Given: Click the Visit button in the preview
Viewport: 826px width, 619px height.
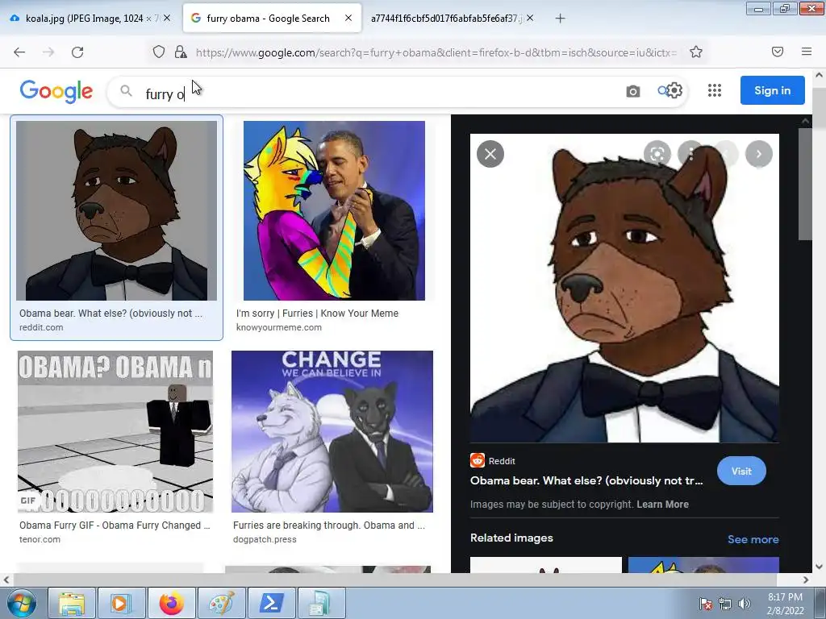Looking at the screenshot, I should click(x=741, y=471).
